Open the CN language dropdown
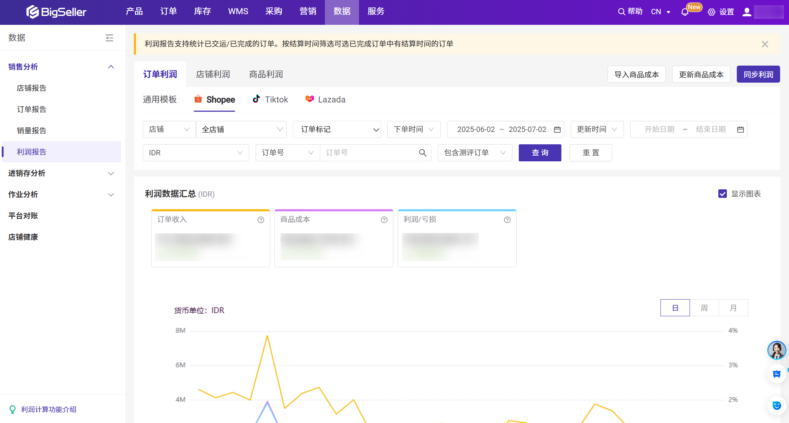This screenshot has height=423, width=789. pyautogui.click(x=660, y=12)
